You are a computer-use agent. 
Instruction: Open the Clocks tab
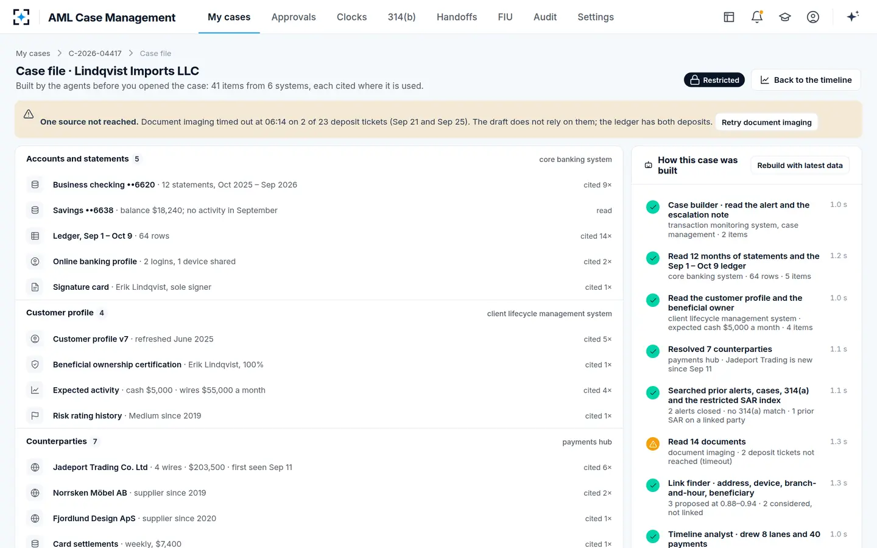tap(352, 17)
